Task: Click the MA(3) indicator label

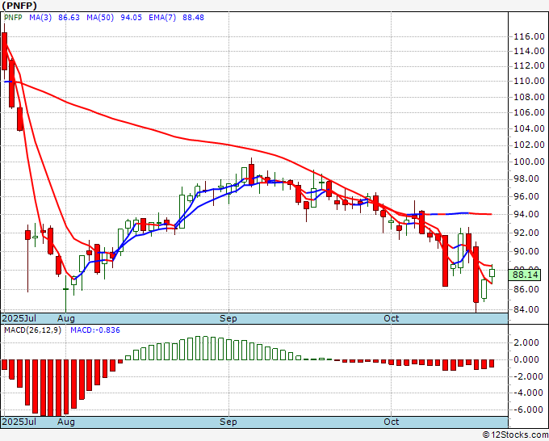Action: click(x=40, y=18)
